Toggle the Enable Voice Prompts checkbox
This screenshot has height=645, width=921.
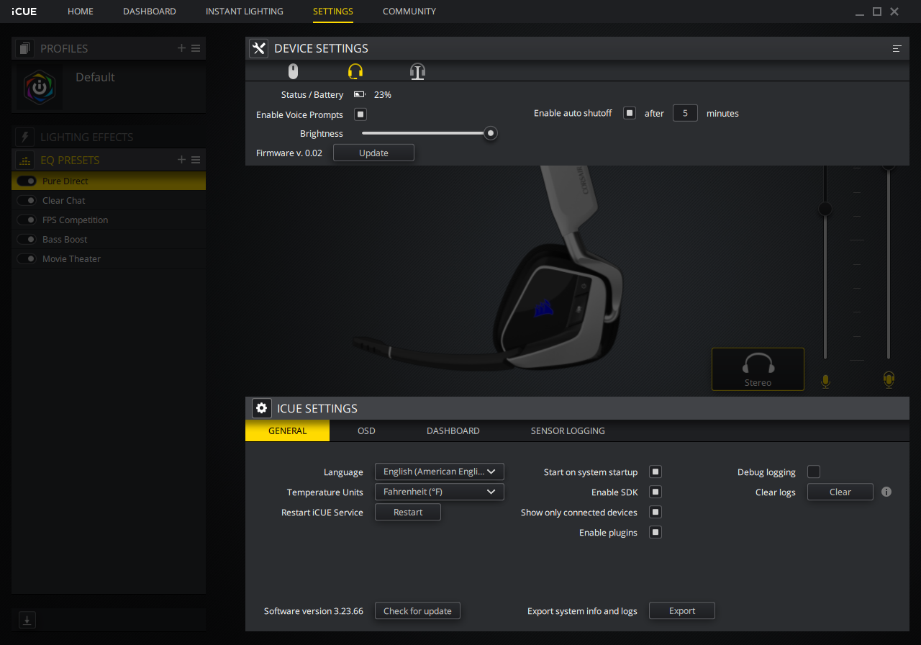pos(360,114)
